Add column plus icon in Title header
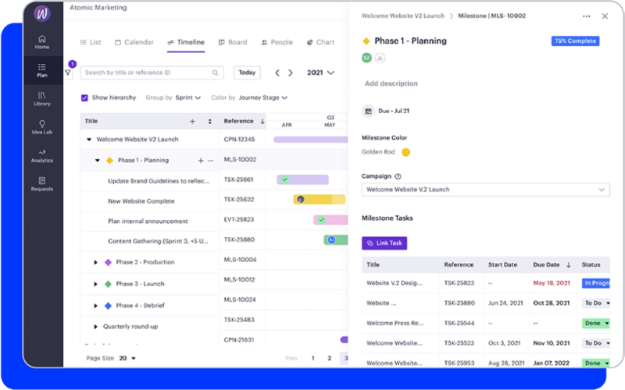The width and height of the screenshot is (625, 390). coord(192,122)
